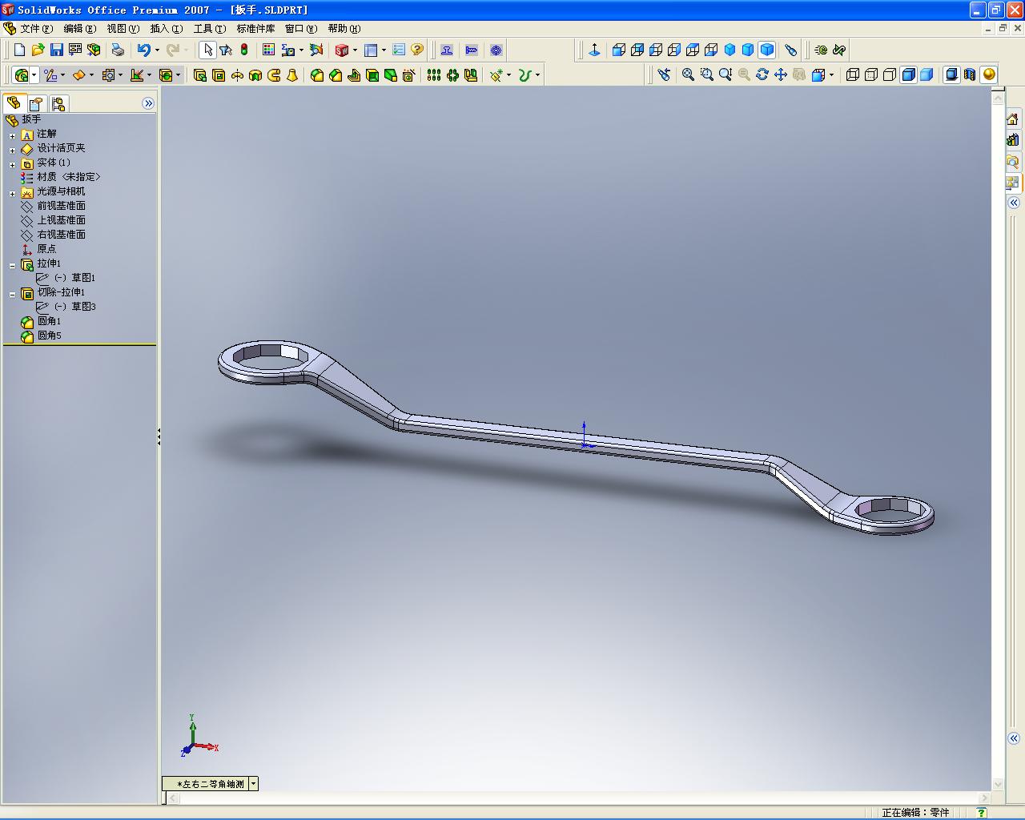Toggle plain Shaded display style
The image size is (1025, 820).
(x=927, y=74)
